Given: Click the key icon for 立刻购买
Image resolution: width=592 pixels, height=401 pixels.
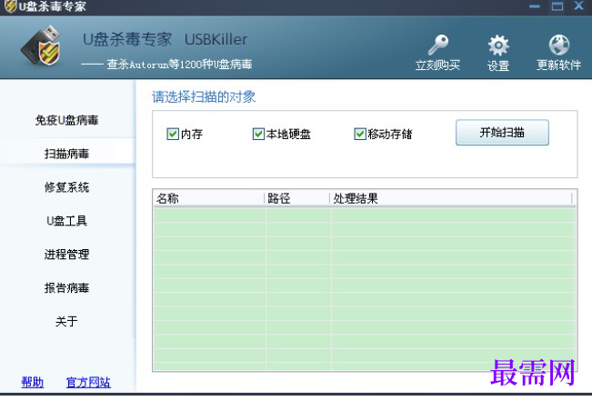Looking at the screenshot, I should pos(438,45).
